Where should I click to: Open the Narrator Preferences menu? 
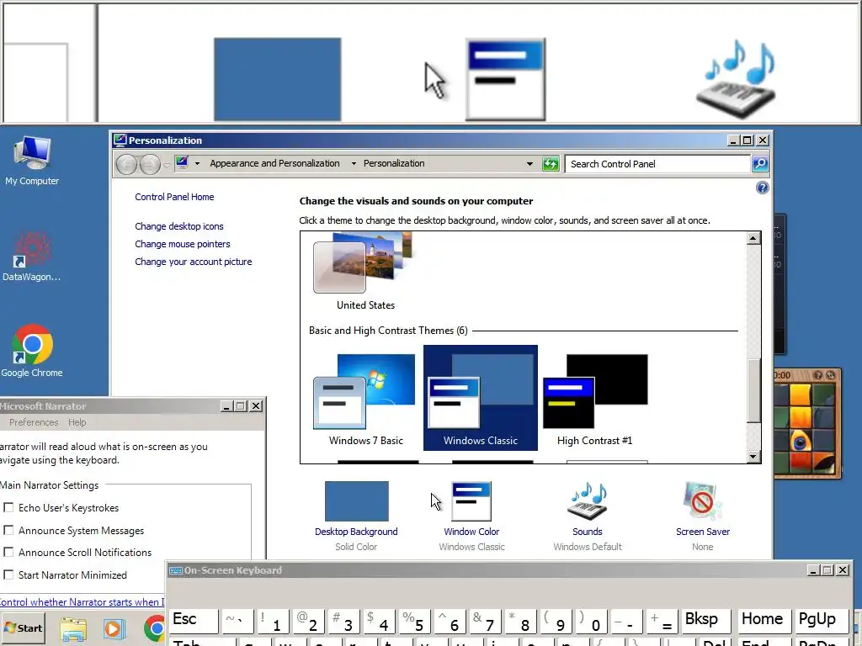34,422
